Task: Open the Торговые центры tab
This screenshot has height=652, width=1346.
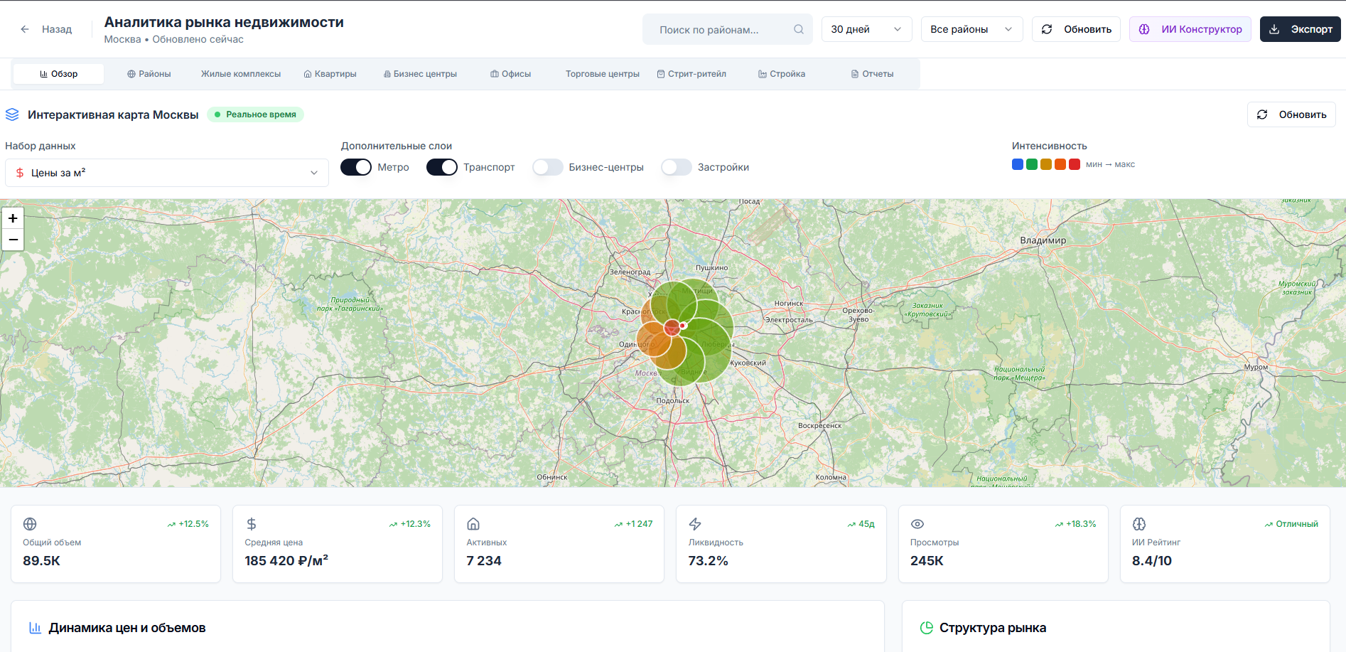Action: 603,74
